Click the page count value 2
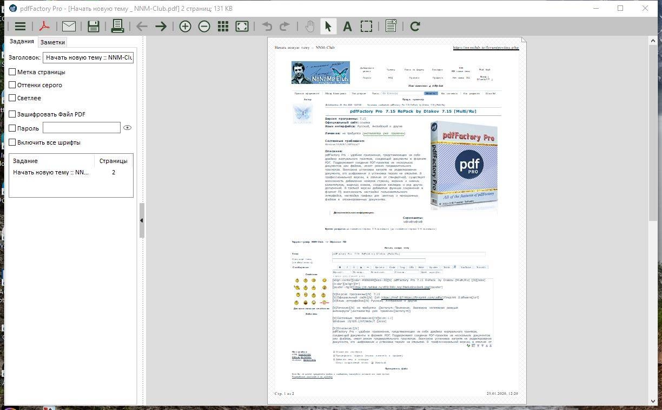The width and height of the screenshot is (662, 410). pyautogui.click(x=114, y=172)
